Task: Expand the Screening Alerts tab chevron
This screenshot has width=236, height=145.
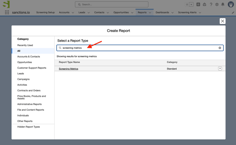Action: [200, 13]
